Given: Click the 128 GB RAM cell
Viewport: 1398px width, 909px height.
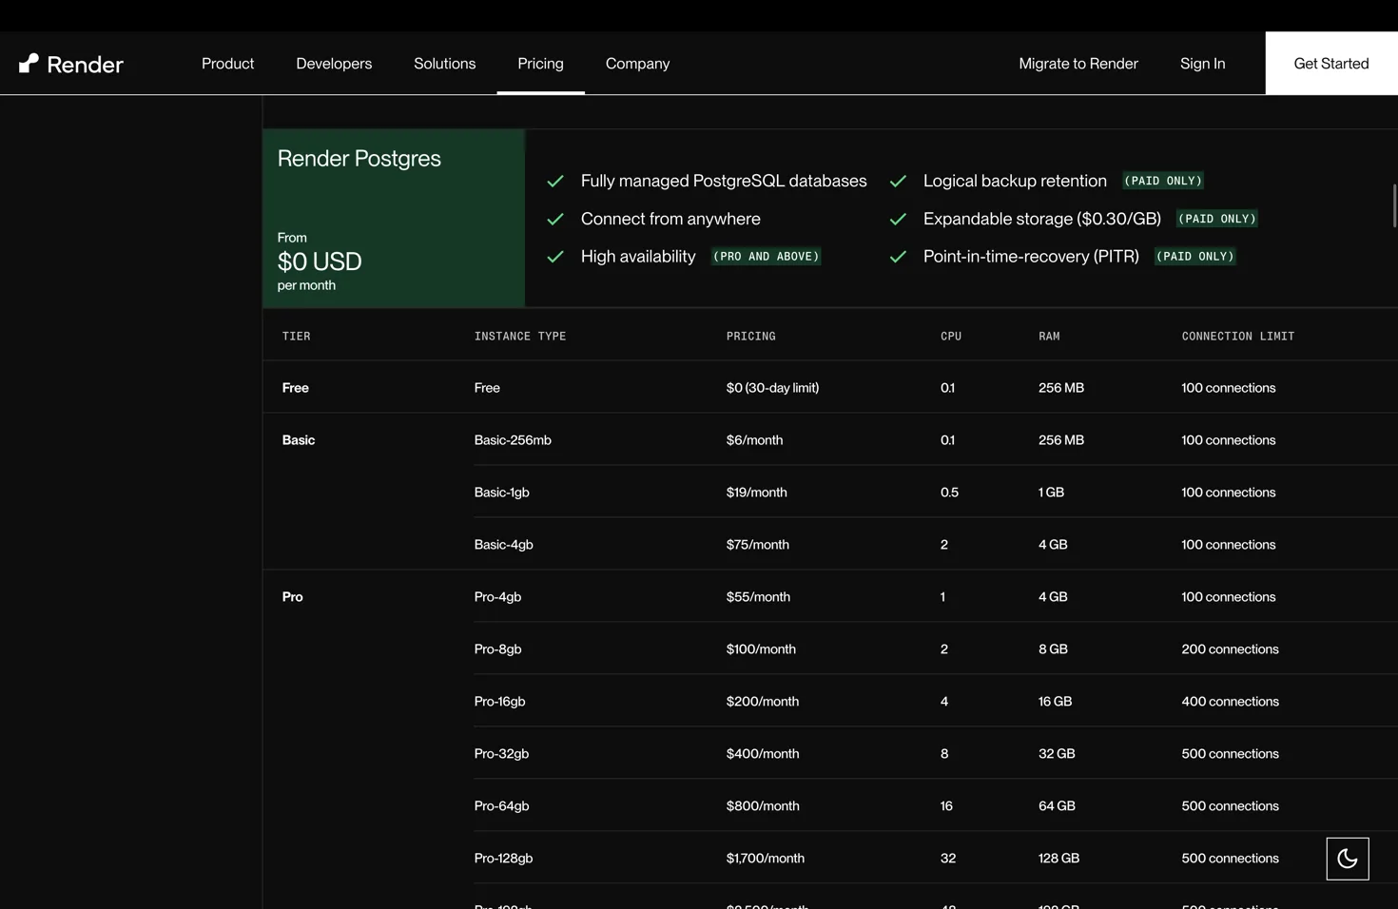Looking at the screenshot, I should pos(1058,859).
